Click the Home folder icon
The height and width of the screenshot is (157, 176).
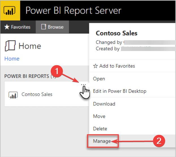[10, 46]
